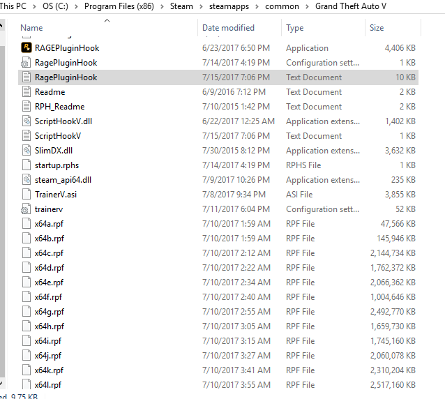Image resolution: width=445 pixels, height=399 pixels.
Task: Click the RPHS File type cell
Action: point(303,165)
